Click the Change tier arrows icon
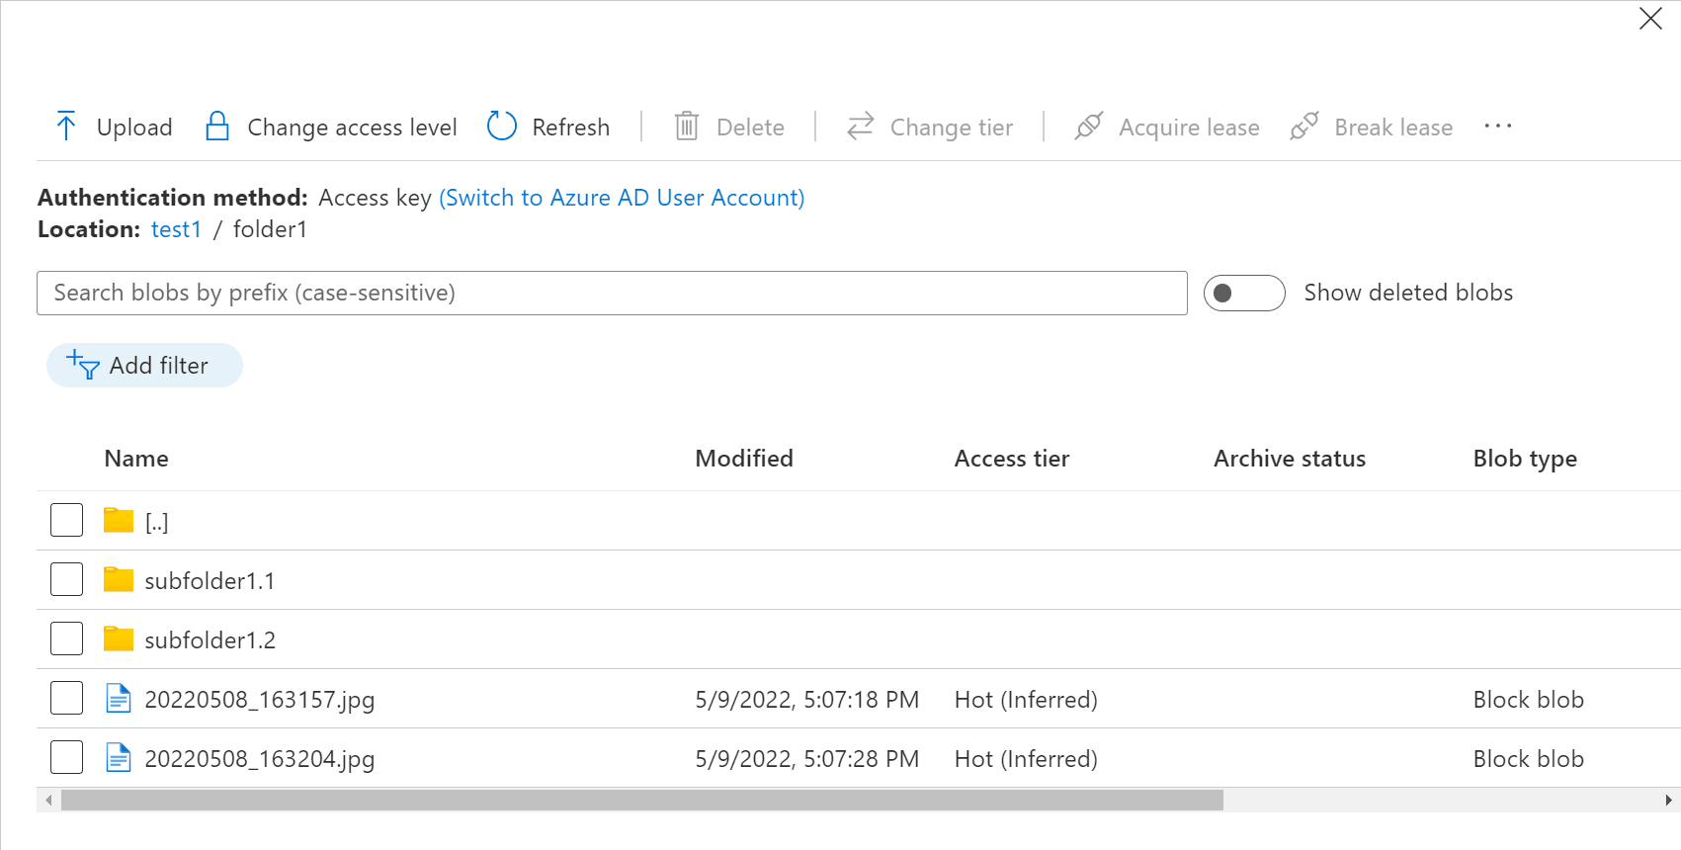Viewport: 1681px width, 850px height. click(861, 127)
